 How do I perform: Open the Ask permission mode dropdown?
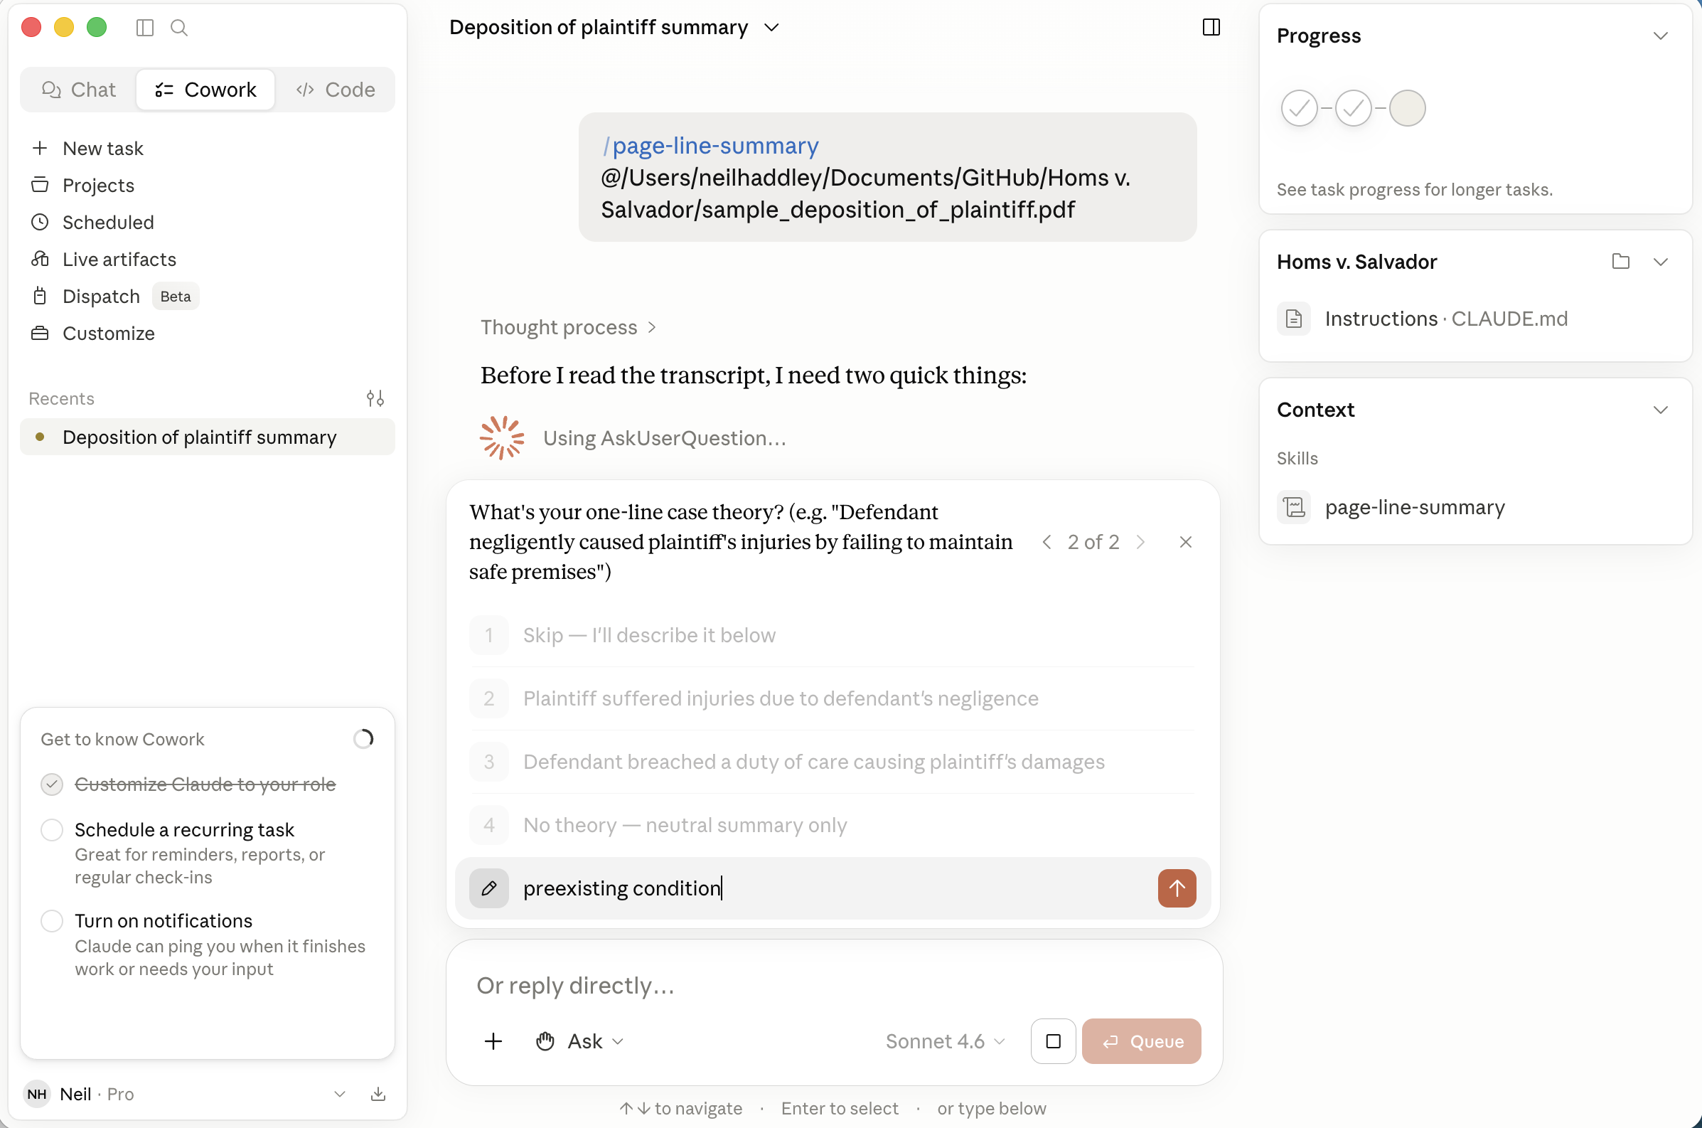pos(580,1041)
